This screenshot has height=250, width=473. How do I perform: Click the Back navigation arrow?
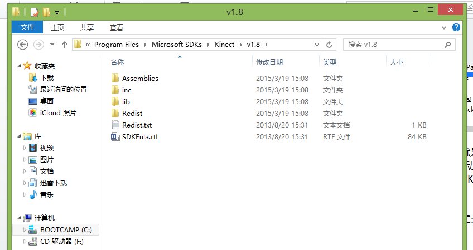(23, 45)
